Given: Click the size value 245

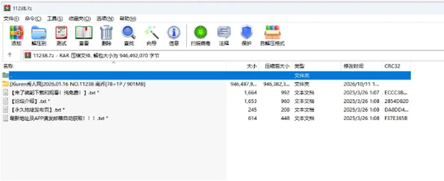Looking at the screenshot, I should pyautogui.click(x=253, y=110).
